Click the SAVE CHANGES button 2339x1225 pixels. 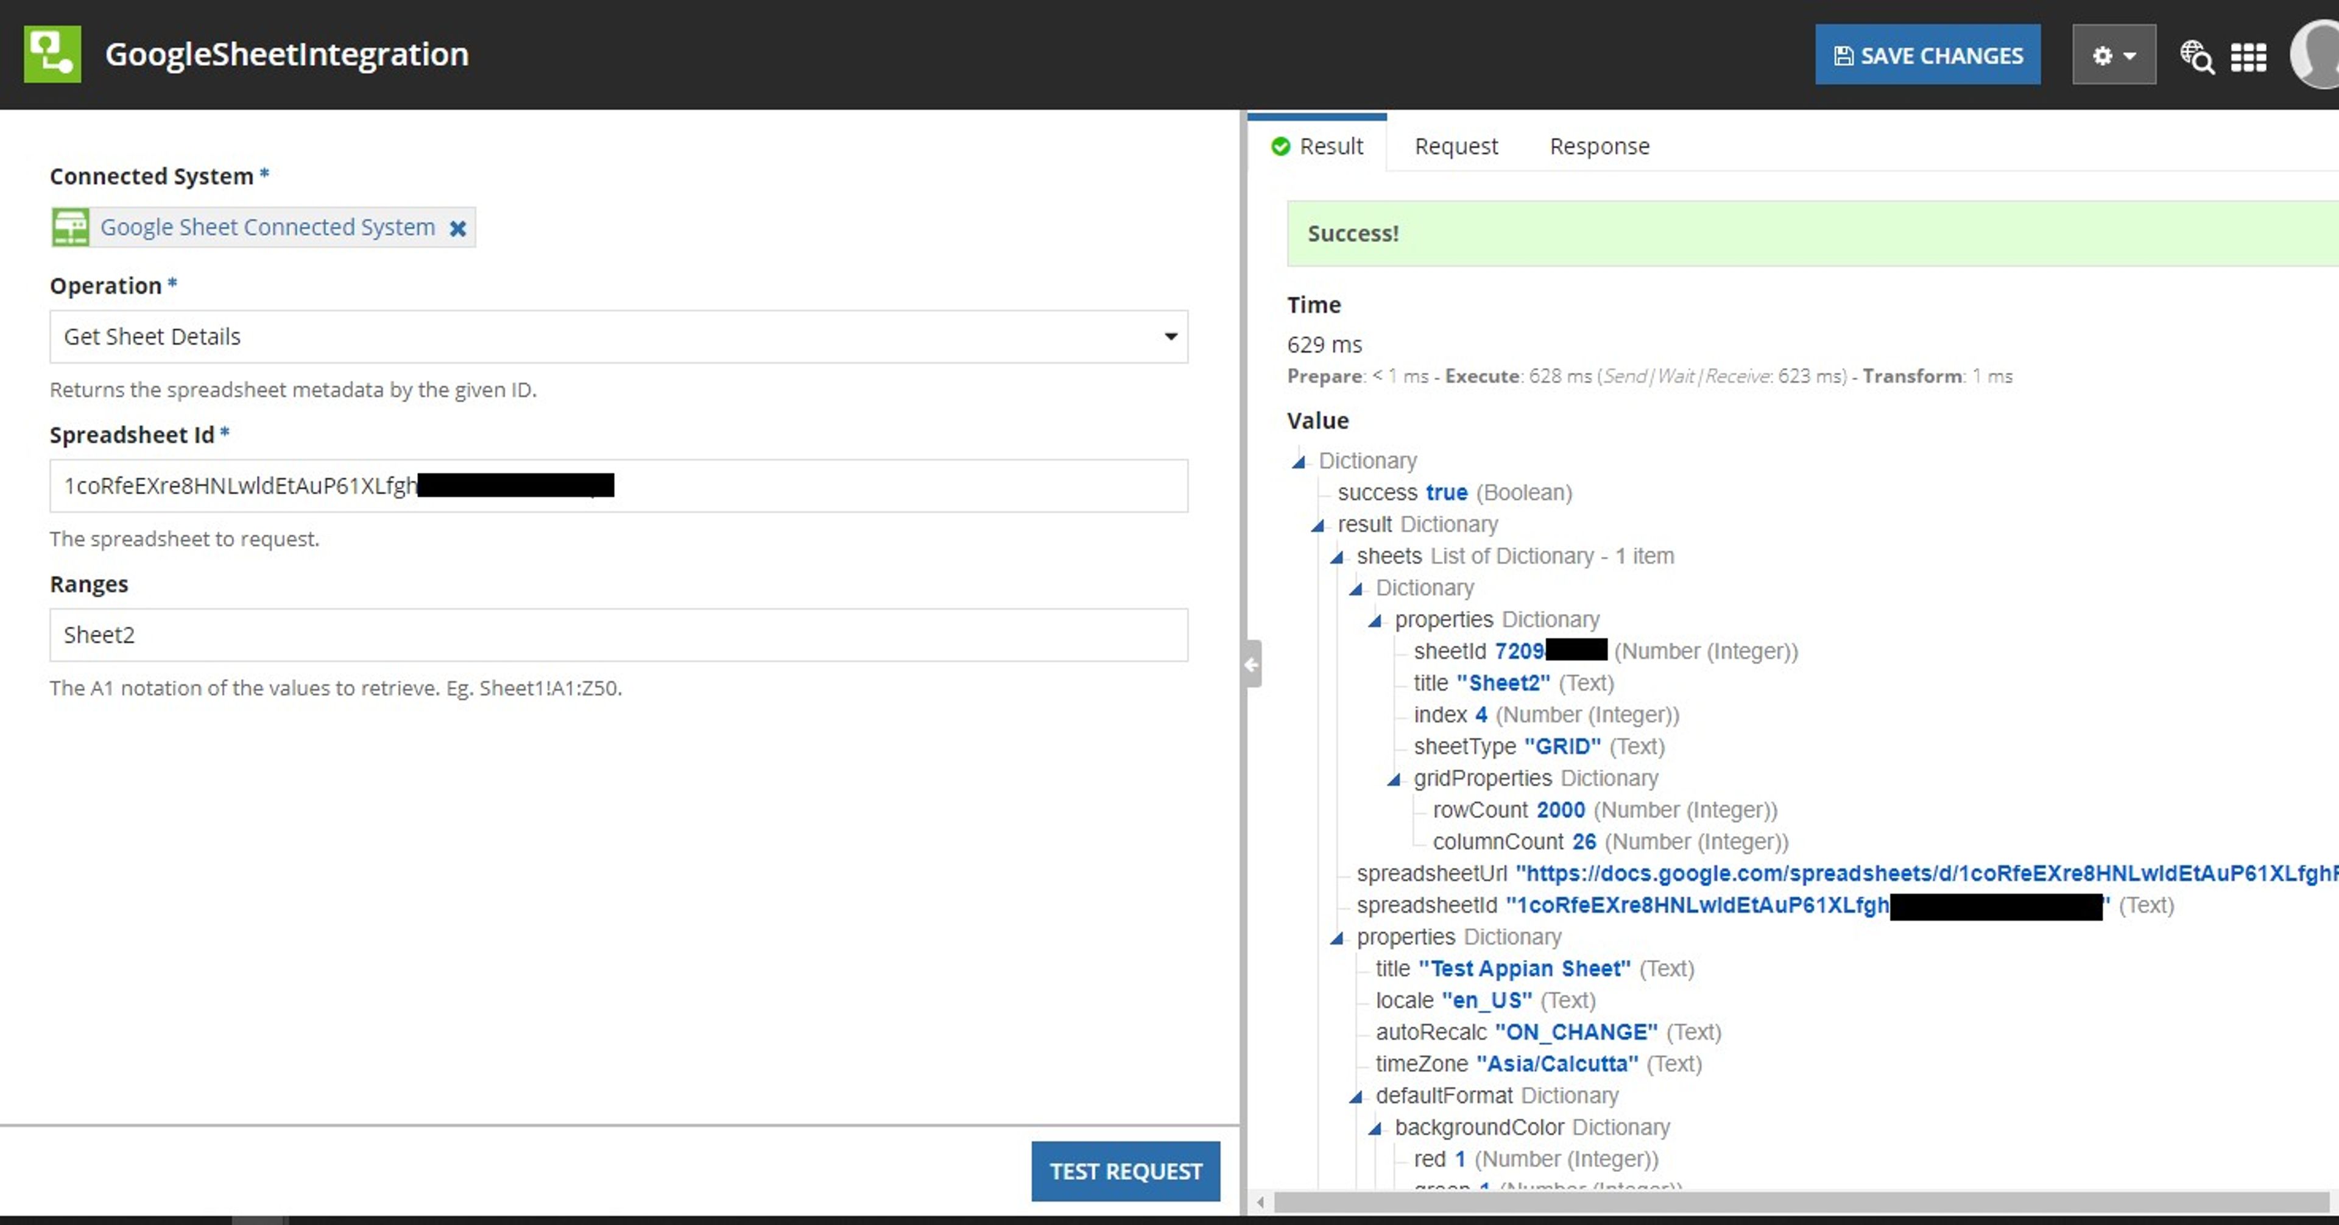pos(1927,55)
